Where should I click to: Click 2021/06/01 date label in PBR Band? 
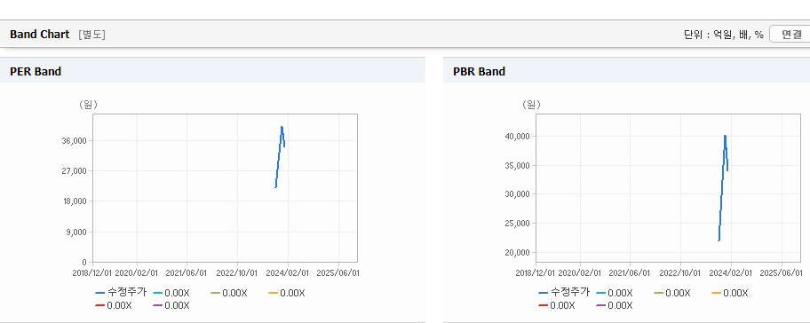tap(630, 272)
